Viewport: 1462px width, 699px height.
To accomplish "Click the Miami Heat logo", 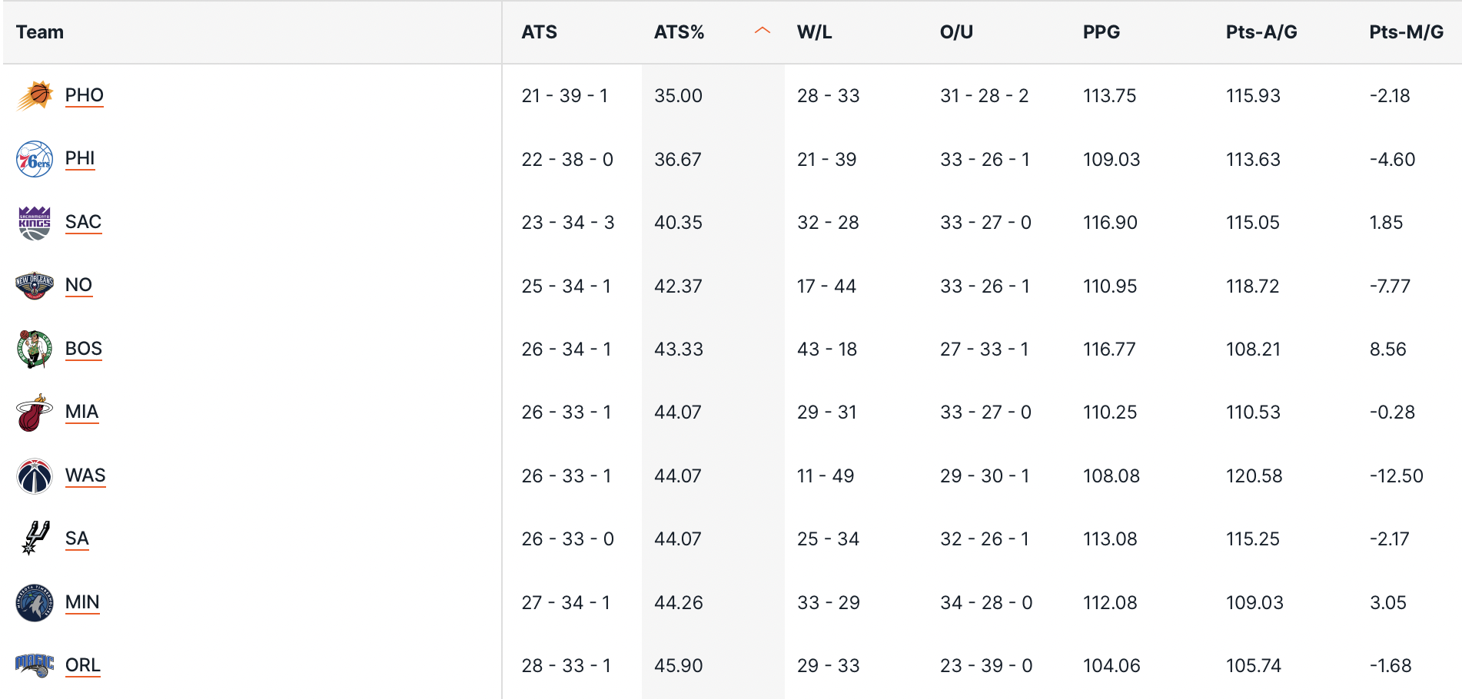I will (35, 412).
